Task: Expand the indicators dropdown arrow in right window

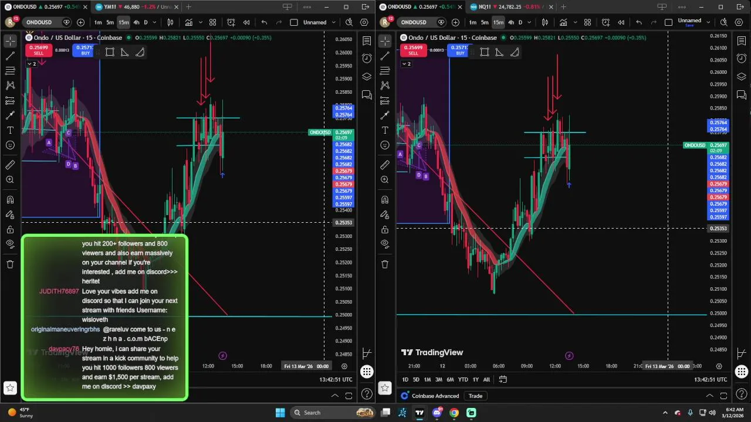Action: [575, 22]
